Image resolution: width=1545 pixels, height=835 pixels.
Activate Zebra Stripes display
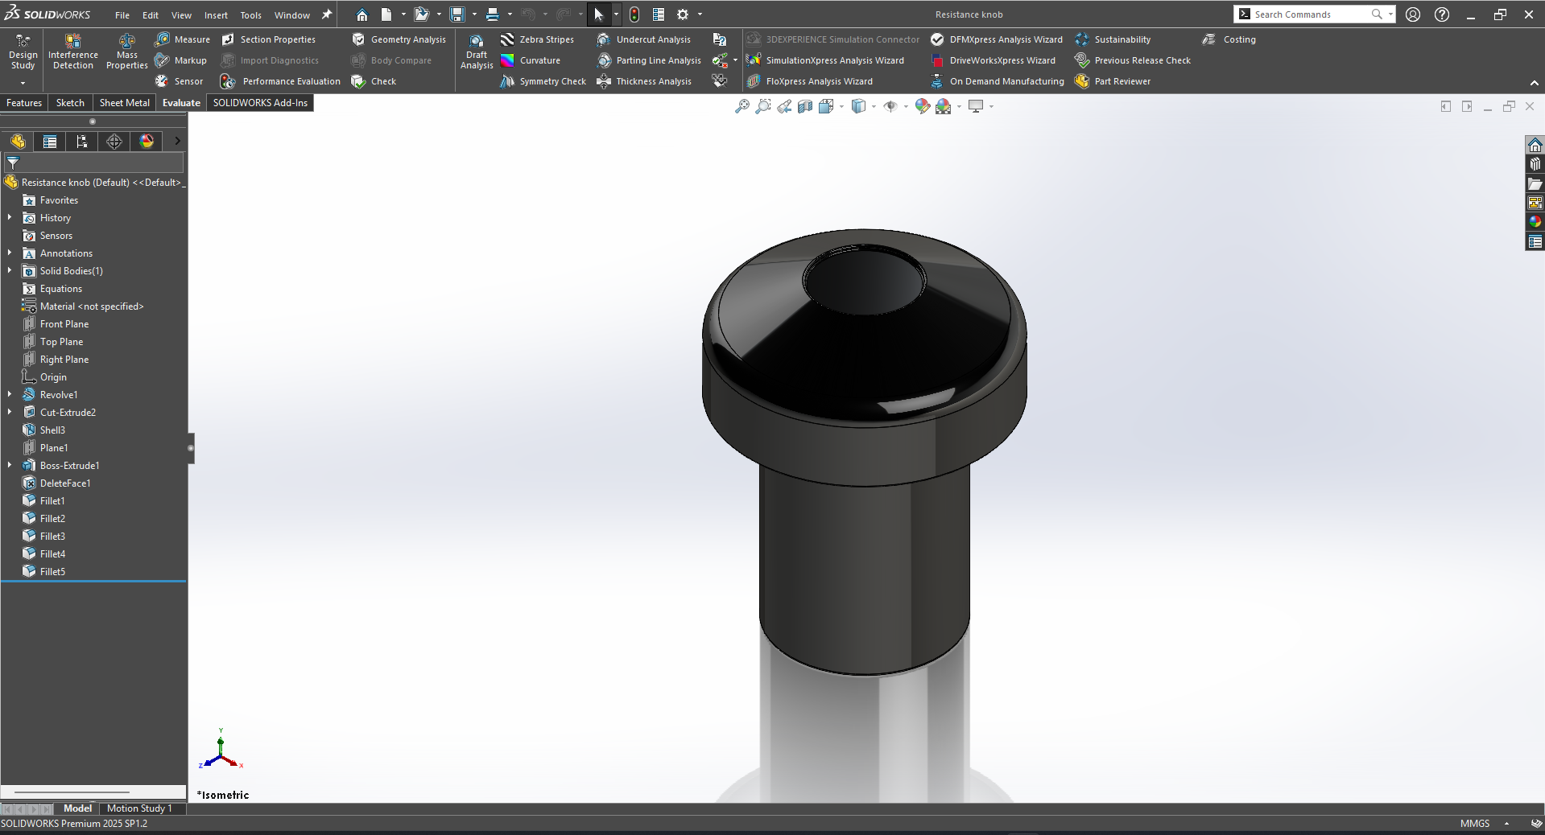click(537, 39)
